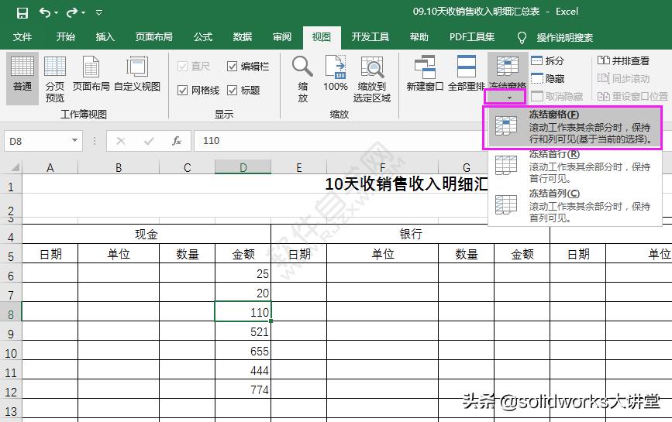672x422 pixels.
Task: Click 同步滚动 synchronous scrolling button
Action: coord(623,79)
